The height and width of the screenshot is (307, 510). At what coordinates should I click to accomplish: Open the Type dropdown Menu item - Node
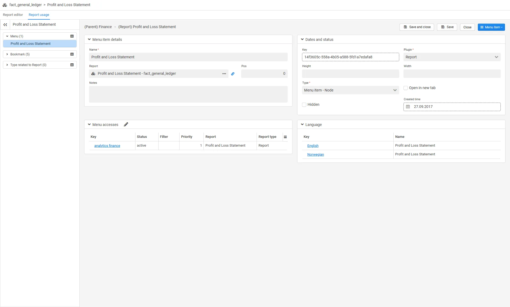[351, 90]
